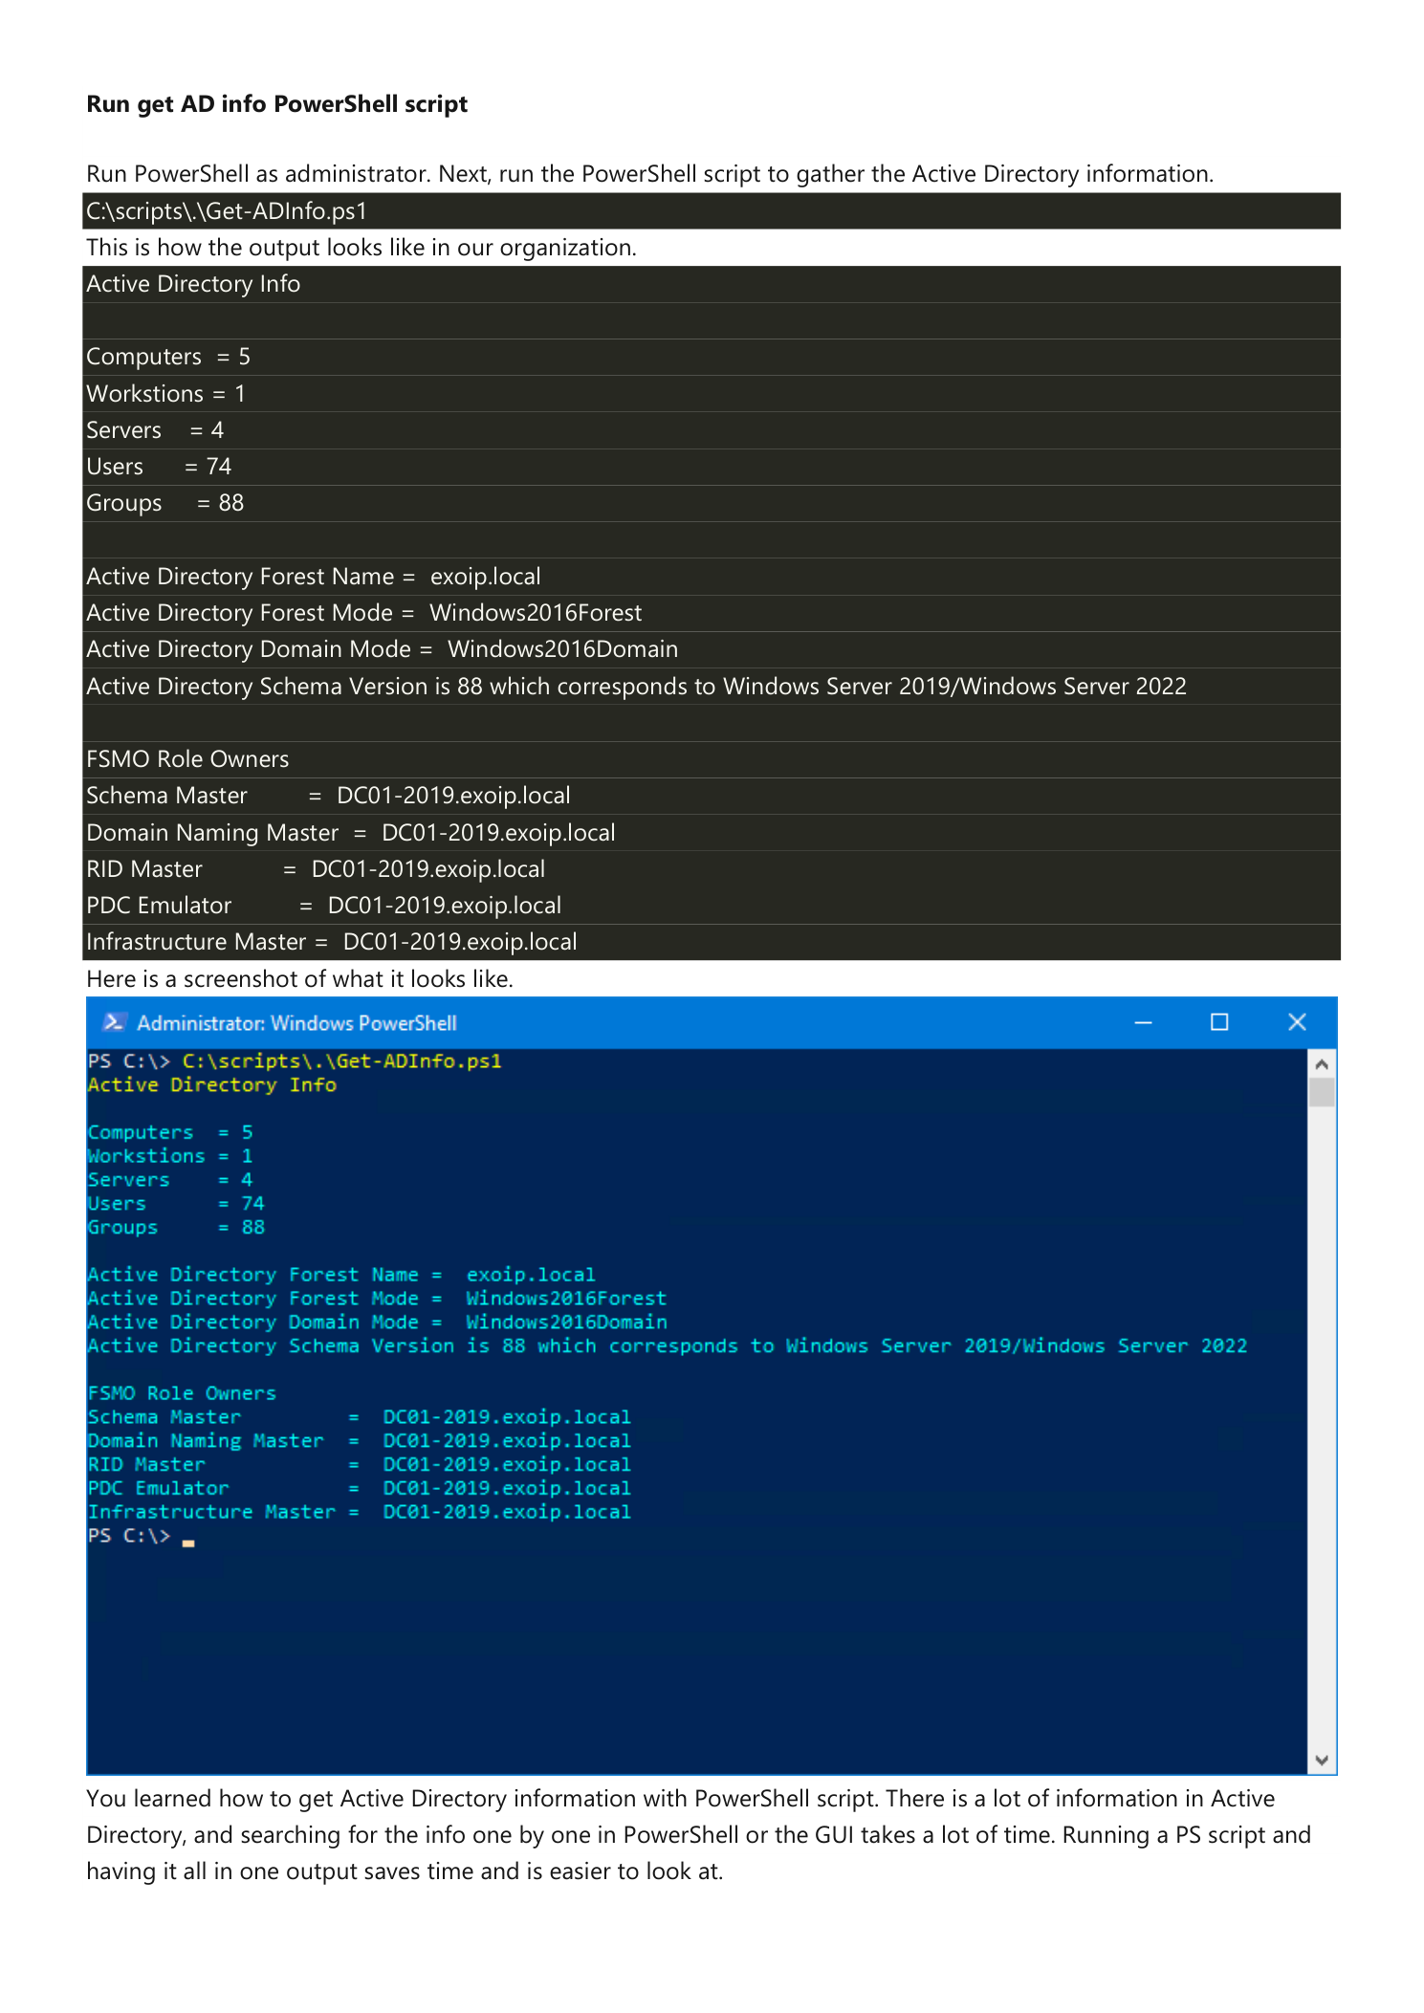Click the PowerShell command 'C:\scripts\.\Get-ADInfo.ps1'
1424x2013 pixels.
(342, 1061)
